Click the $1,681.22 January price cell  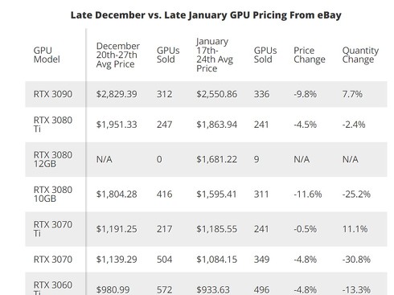point(216,159)
